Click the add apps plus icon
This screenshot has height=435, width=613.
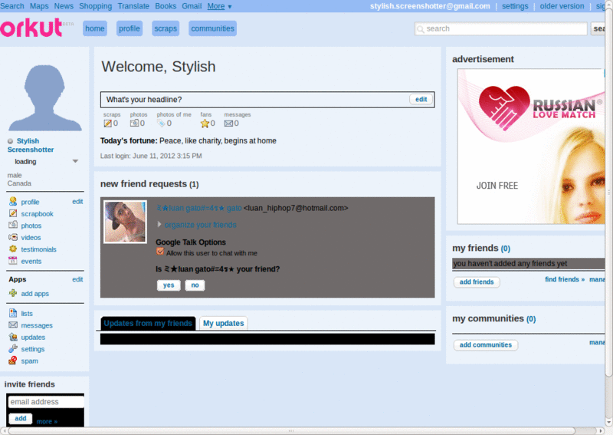coord(13,293)
